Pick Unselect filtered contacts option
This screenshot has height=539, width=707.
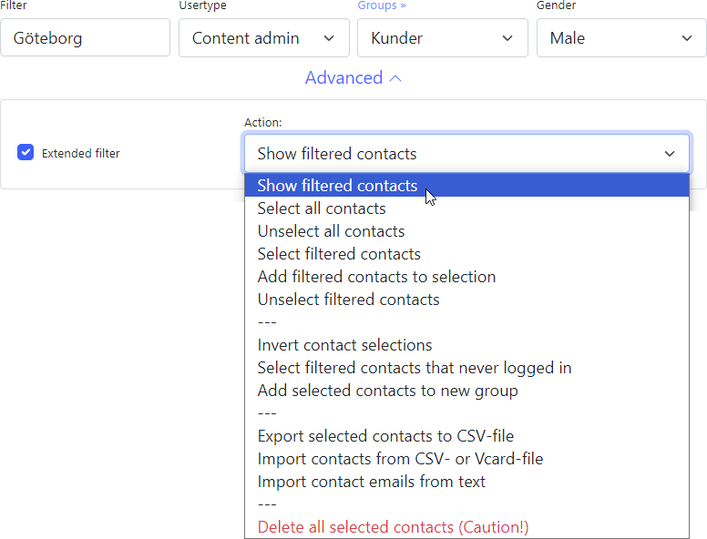tap(466, 300)
